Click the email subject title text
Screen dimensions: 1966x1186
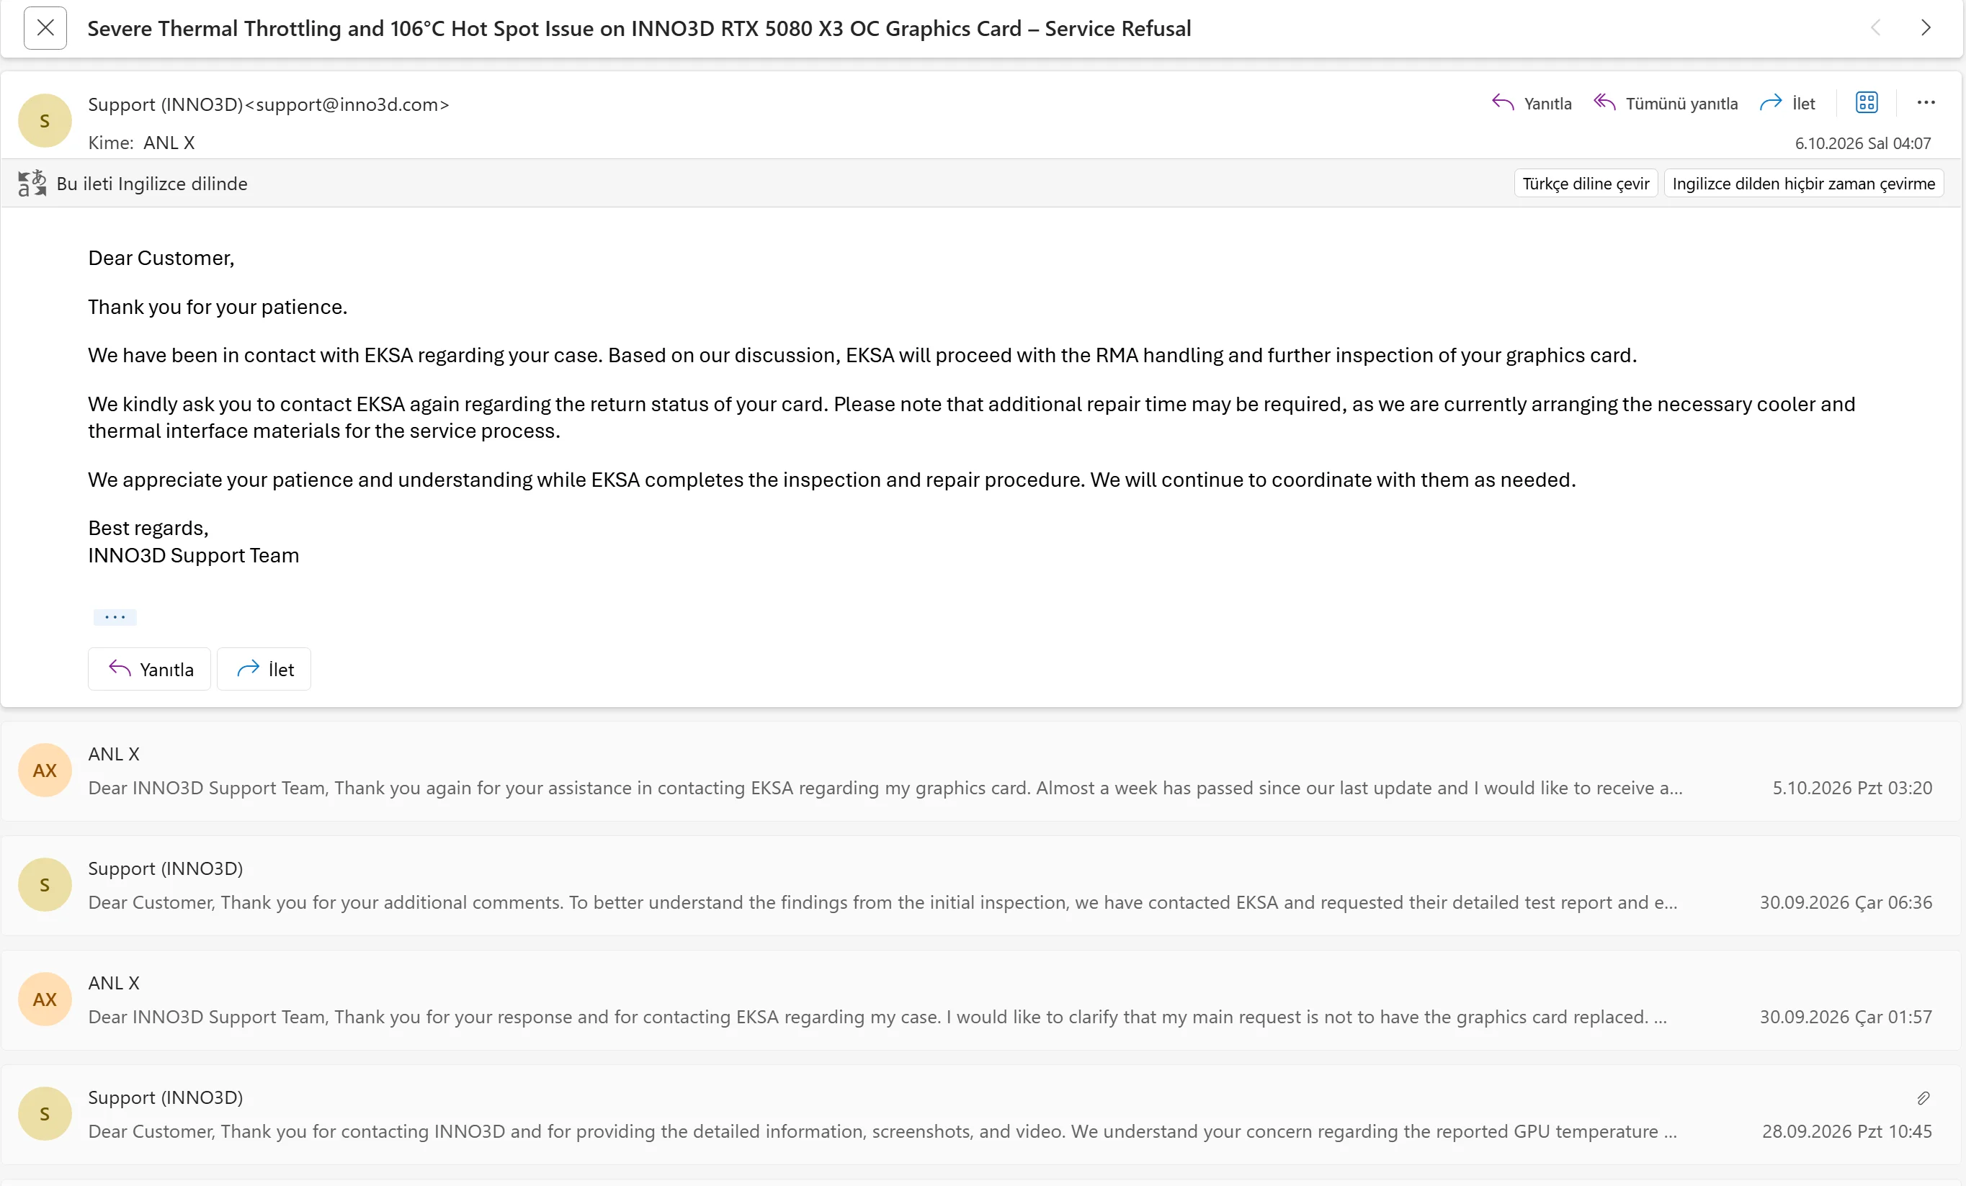[639, 29]
